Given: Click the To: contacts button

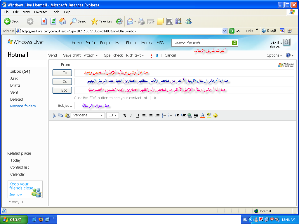Looking at the screenshot, I should [x=62, y=73].
